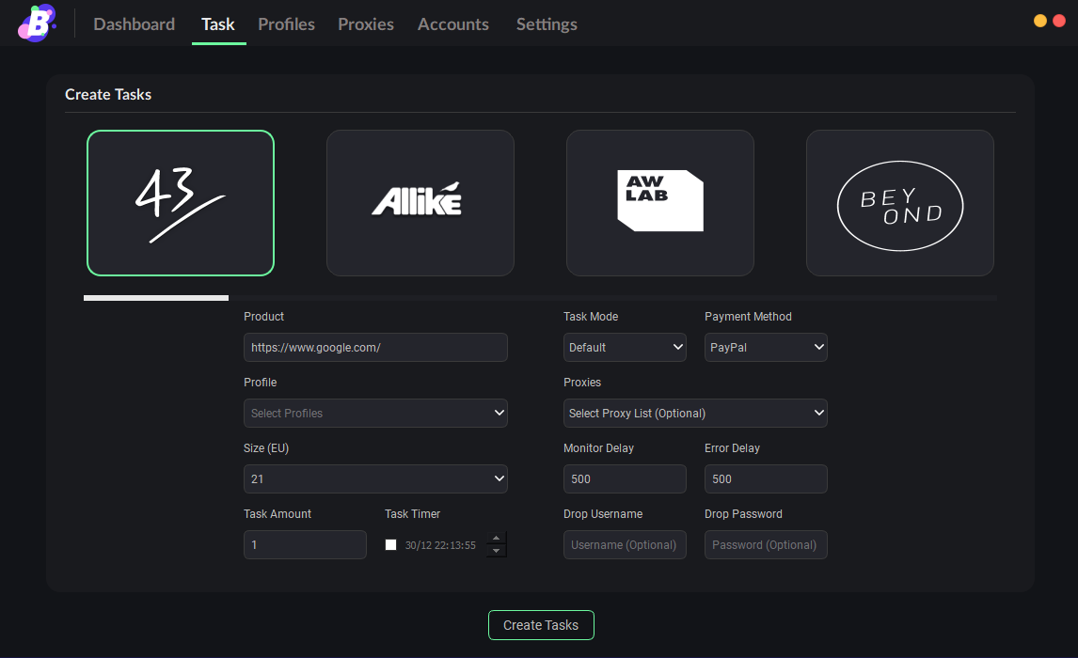The image size is (1078, 658).
Task: Click the Product URL input field
Action: (x=375, y=347)
